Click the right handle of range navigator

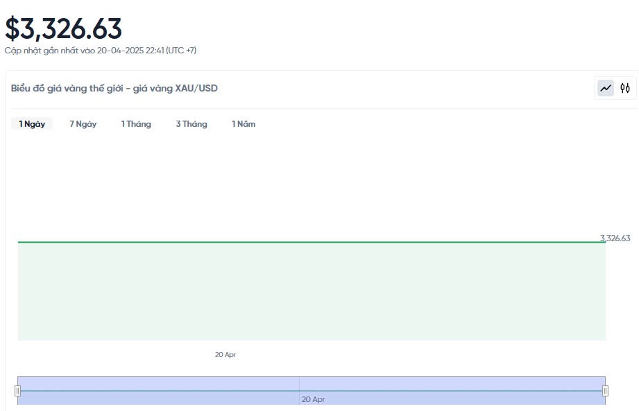click(605, 391)
